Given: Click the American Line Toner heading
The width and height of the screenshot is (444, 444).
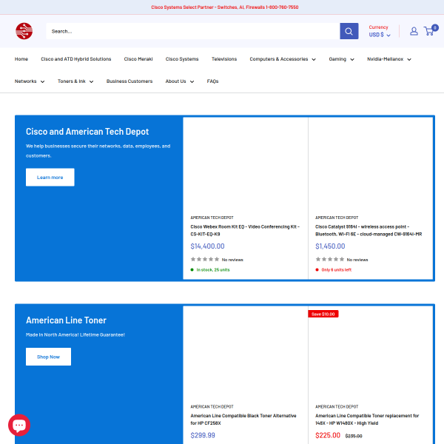Looking at the screenshot, I should click(66, 320).
